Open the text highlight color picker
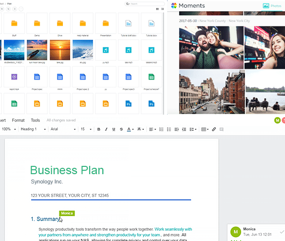The image size is (285, 241). click(140, 129)
